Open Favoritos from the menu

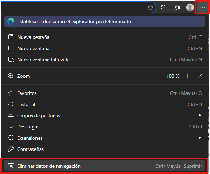click(x=104, y=93)
